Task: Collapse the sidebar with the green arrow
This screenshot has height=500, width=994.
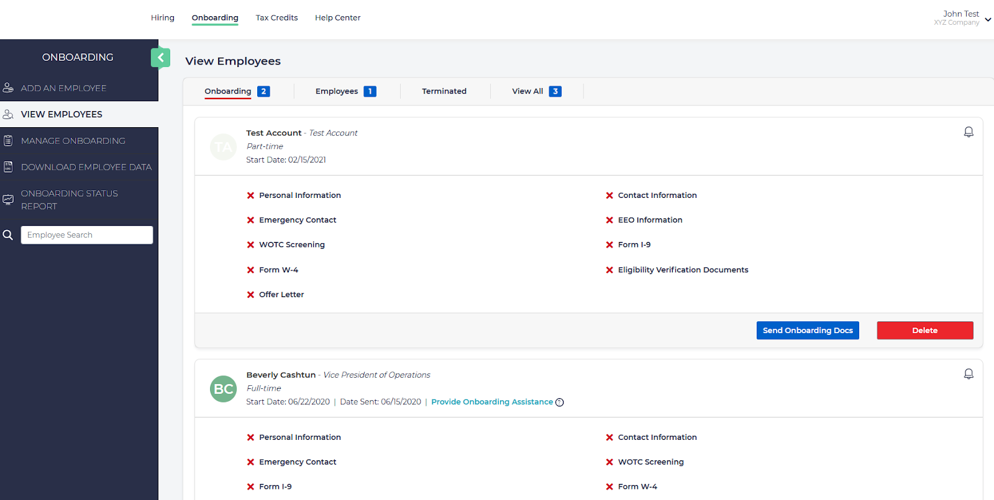Action: [160, 58]
